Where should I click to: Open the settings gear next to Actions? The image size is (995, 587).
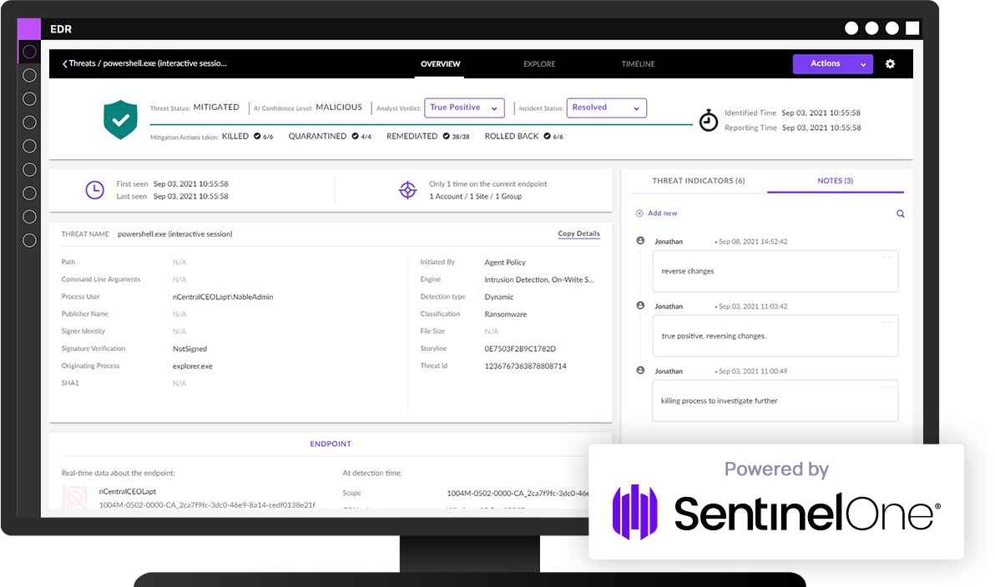(890, 63)
